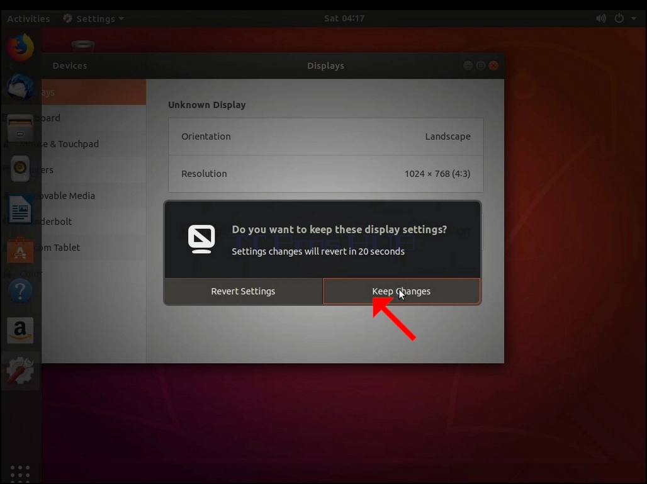Open the Help question mark icon

tap(20, 291)
